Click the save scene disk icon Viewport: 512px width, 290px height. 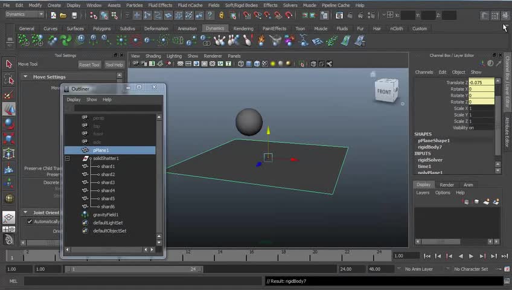(x=74, y=15)
